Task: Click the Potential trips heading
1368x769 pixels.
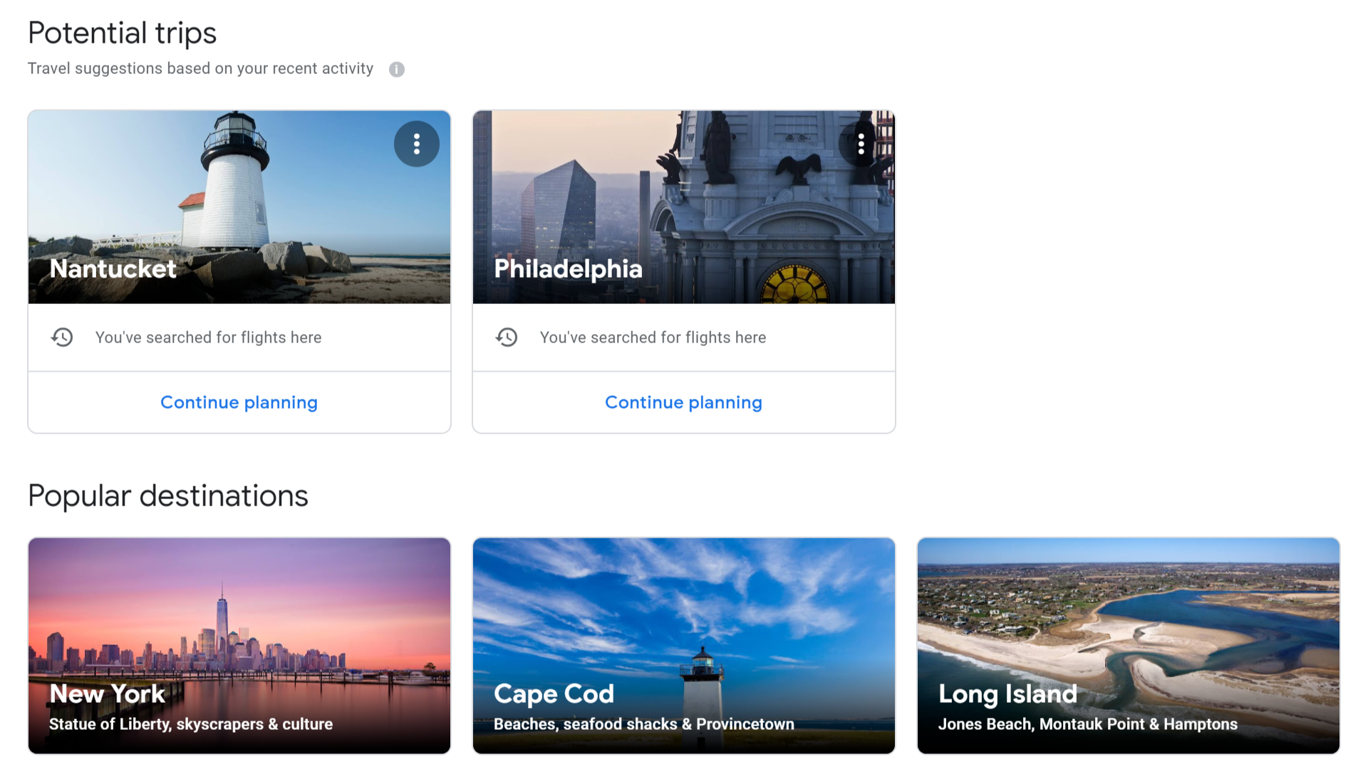Action: coord(122,32)
